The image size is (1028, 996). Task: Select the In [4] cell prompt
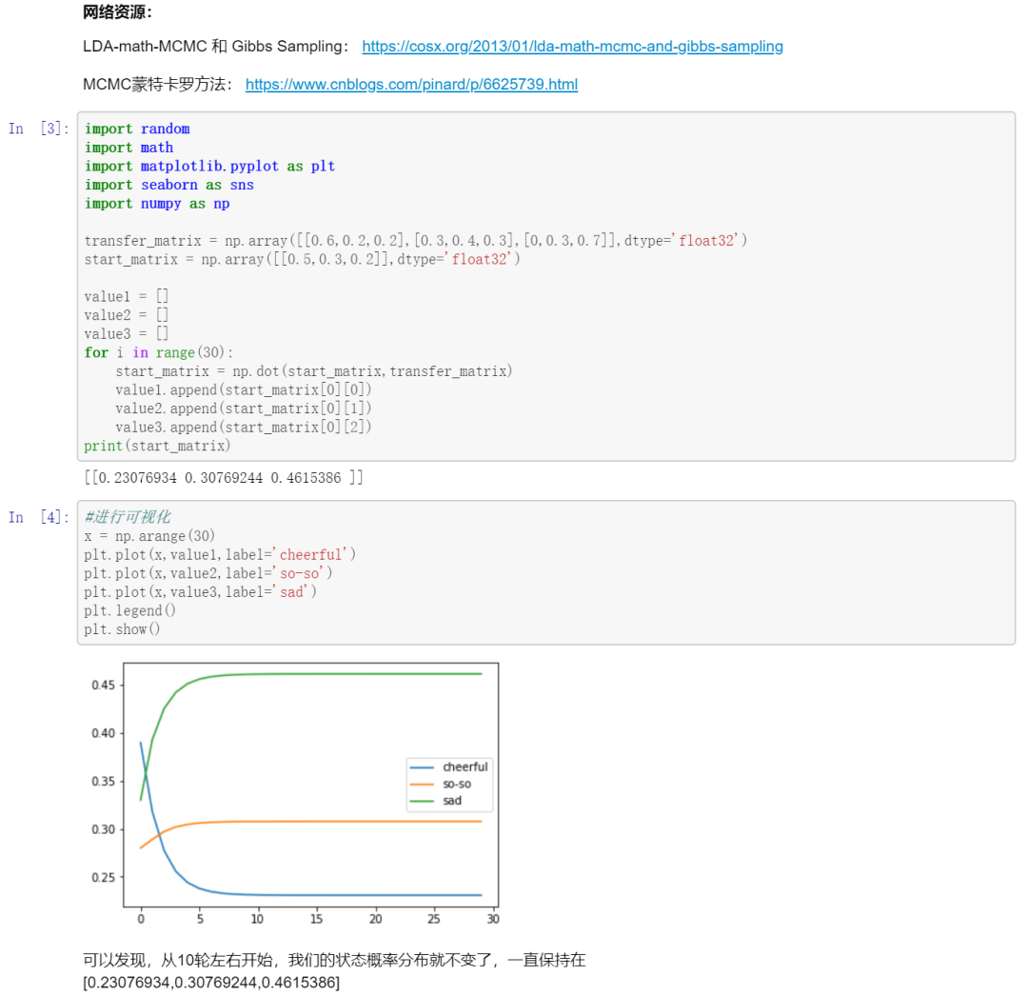(39, 517)
